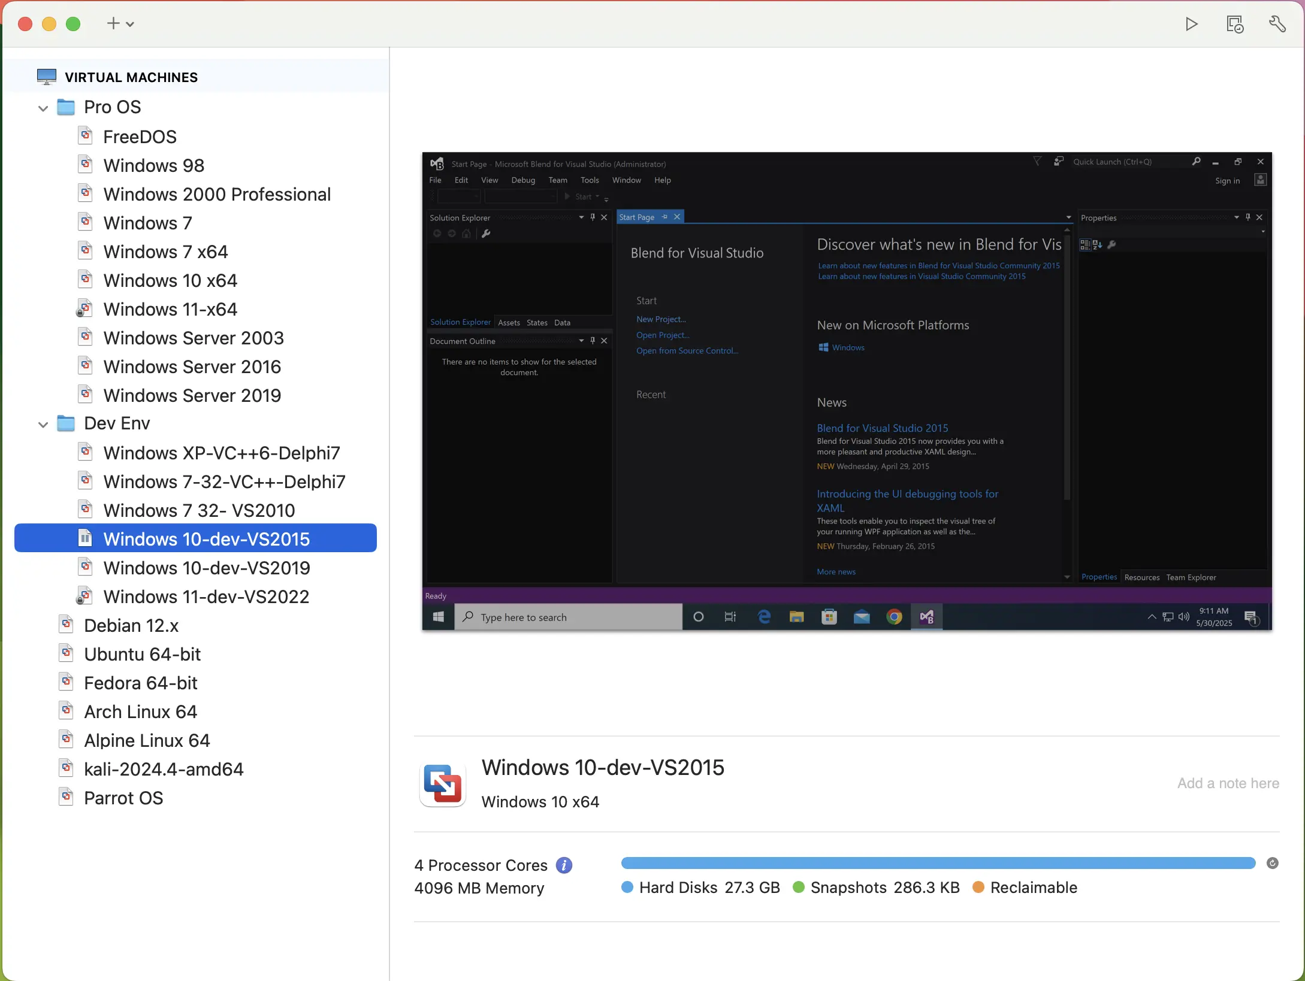1305x981 pixels.
Task: Select the Windows 7 x64 virtual machine
Action: pos(195,252)
